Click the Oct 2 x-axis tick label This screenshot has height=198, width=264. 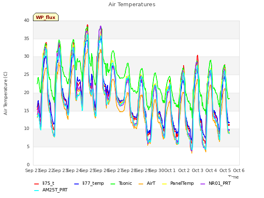pyautogui.click(x=184, y=170)
